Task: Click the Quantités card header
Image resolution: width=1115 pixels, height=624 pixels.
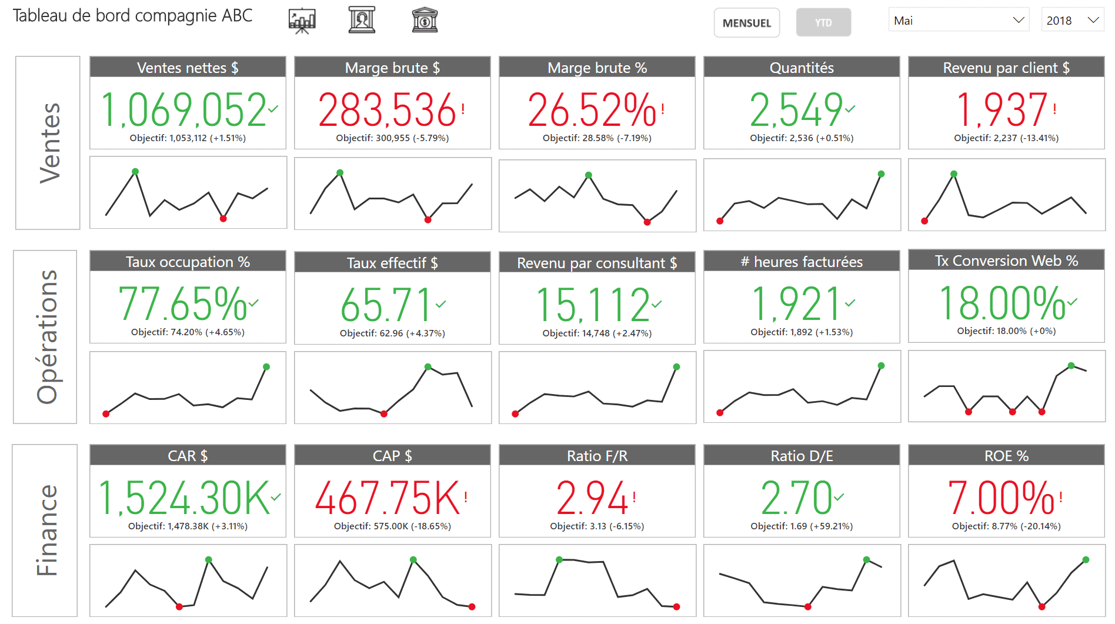Action: pyautogui.click(x=802, y=67)
